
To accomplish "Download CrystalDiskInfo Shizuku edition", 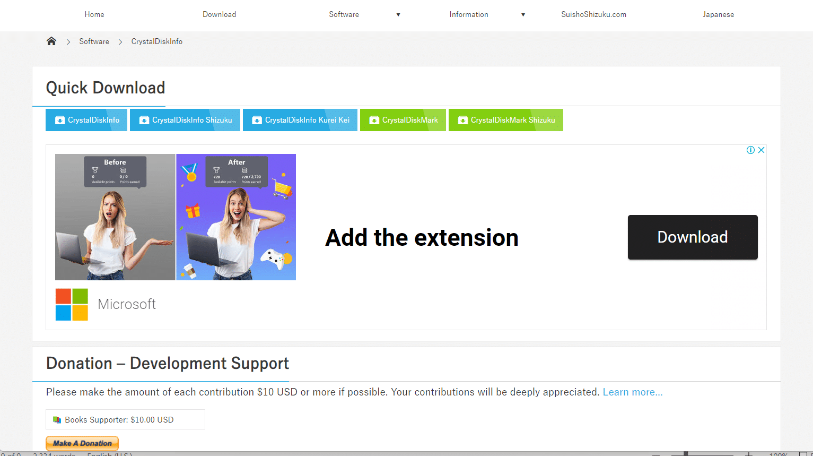I will click(185, 120).
